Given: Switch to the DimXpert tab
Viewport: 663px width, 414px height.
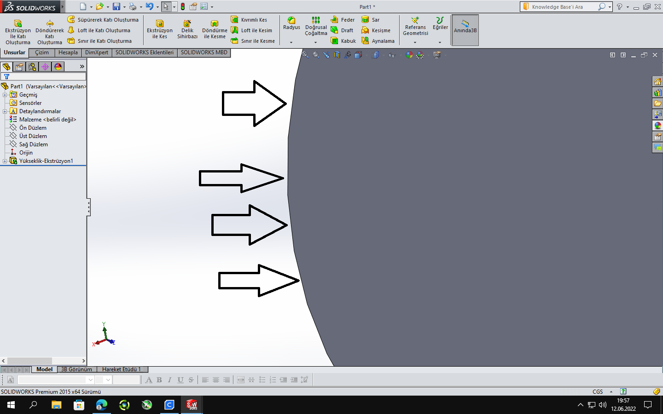Looking at the screenshot, I should point(97,52).
